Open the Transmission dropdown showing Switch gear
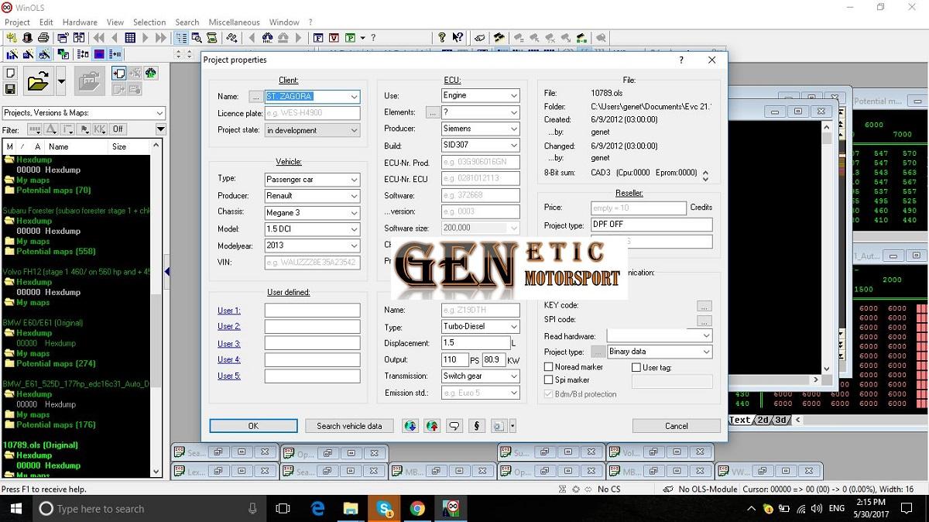The height and width of the screenshot is (522, 929). pyautogui.click(x=513, y=376)
